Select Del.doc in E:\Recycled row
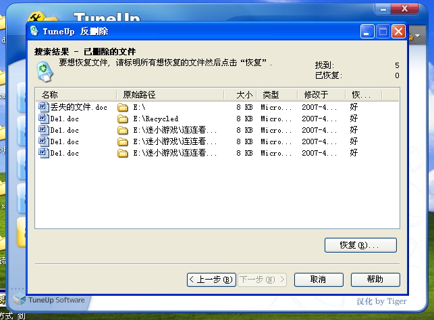Image resolution: width=434 pixels, height=320 pixels. point(65,119)
